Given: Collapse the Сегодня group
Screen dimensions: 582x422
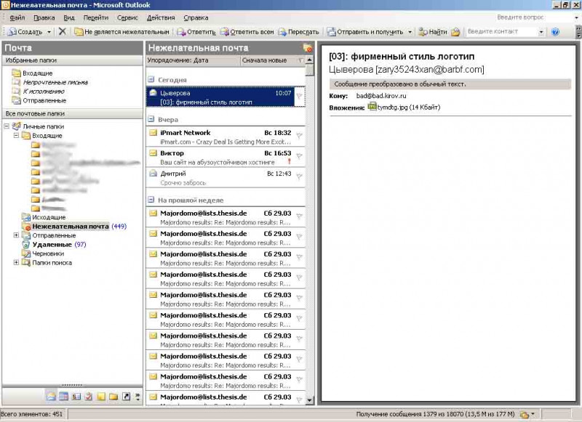Looking at the screenshot, I should tap(151, 80).
